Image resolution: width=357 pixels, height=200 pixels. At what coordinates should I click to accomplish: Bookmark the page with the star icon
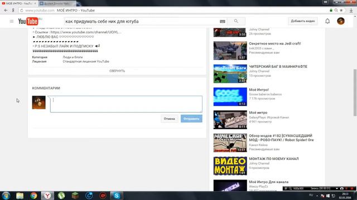click(x=341, y=10)
